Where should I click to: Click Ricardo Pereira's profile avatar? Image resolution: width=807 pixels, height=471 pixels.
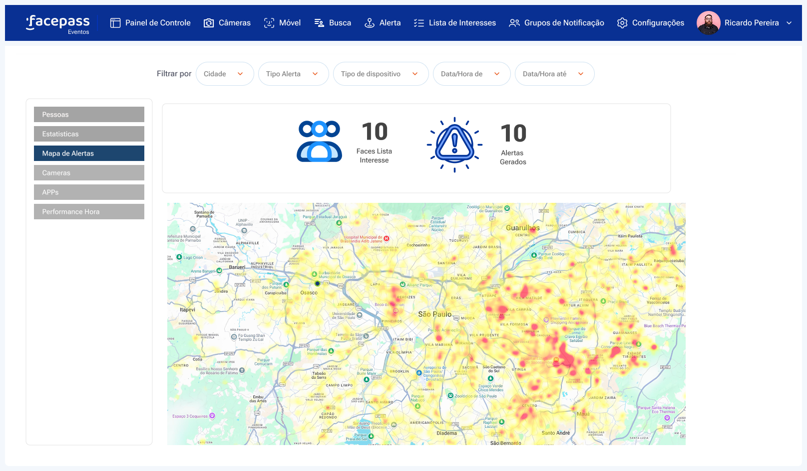(x=708, y=23)
